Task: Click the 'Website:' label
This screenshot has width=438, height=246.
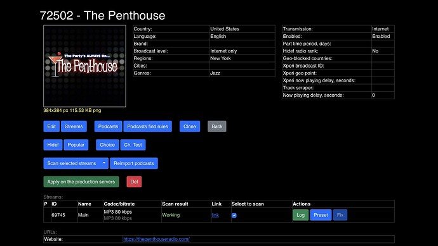Action: 53,239
